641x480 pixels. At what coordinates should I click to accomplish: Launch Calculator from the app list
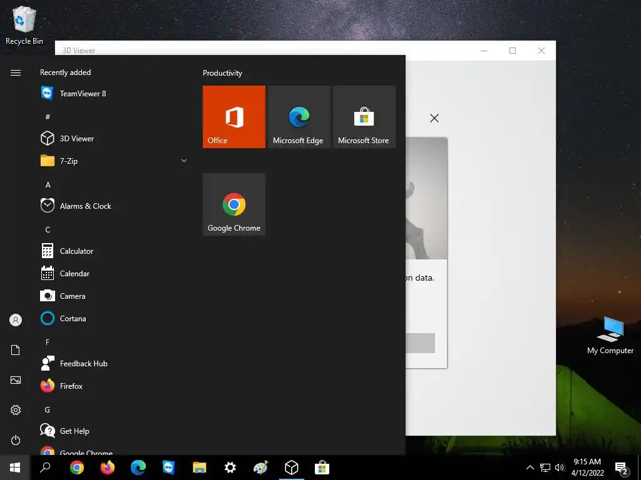click(113, 251)
